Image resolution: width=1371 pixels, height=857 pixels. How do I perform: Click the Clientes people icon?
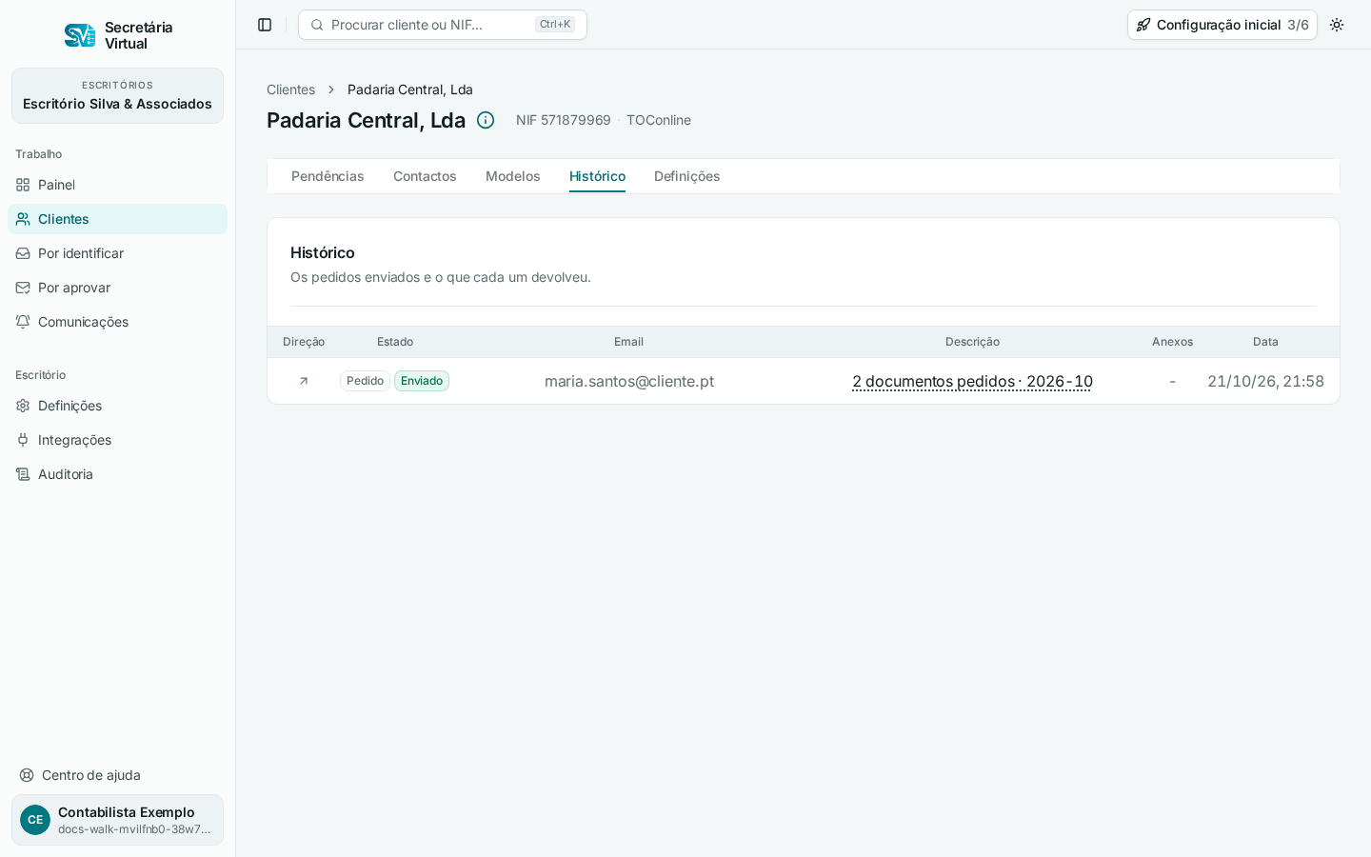[x=23, y=219]
